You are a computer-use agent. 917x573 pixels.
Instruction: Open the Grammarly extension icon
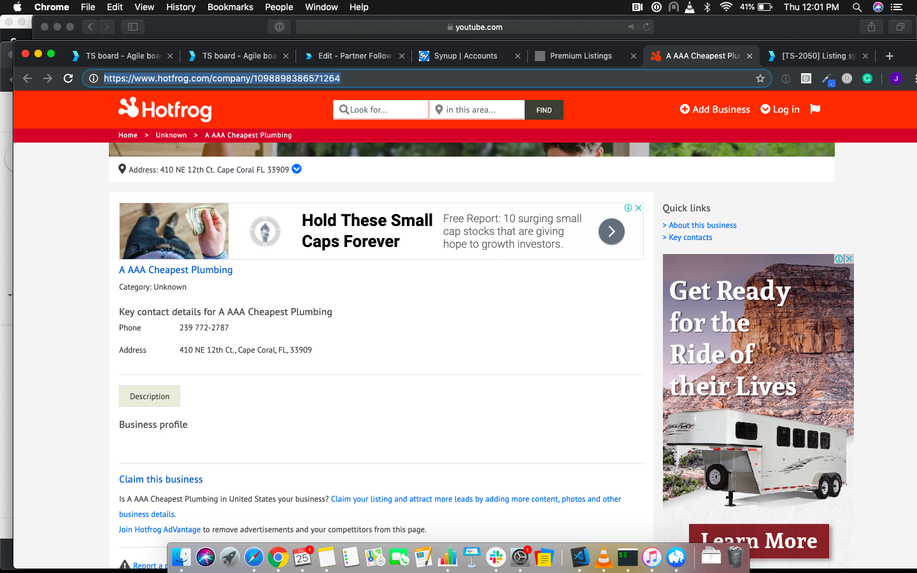tap(867, 78)
